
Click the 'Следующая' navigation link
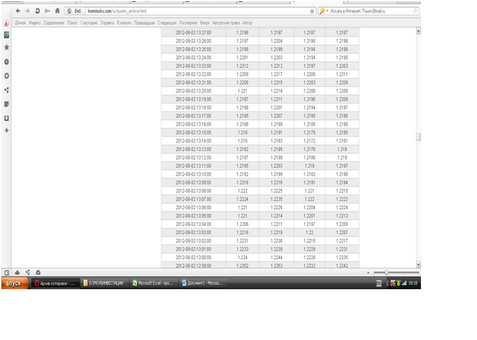pos(167,23)
